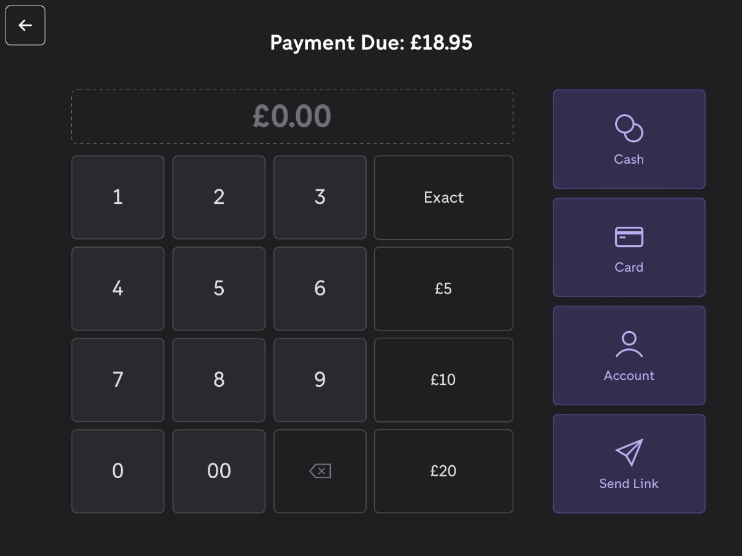Tap the double zero key
Screen dimensions: 742x556
219,471
